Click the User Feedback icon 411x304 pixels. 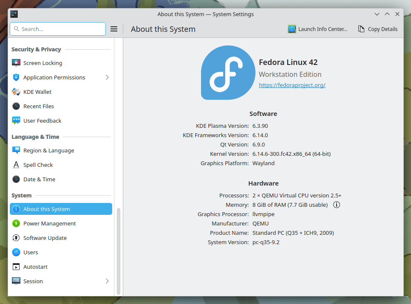tap(16, 121)
